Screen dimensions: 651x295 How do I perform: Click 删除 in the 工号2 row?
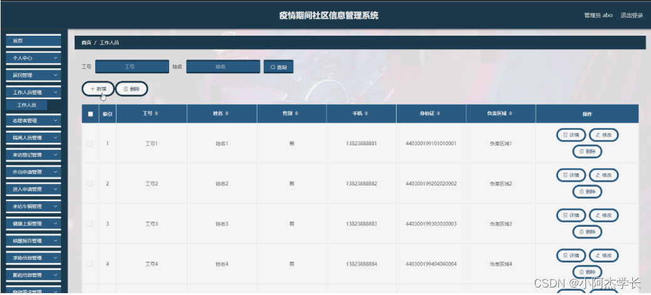(587, 192)
